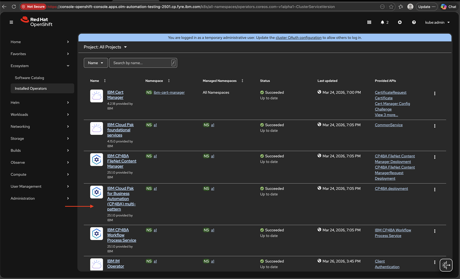Open the CertificateRequest API link

pos(391,93)
